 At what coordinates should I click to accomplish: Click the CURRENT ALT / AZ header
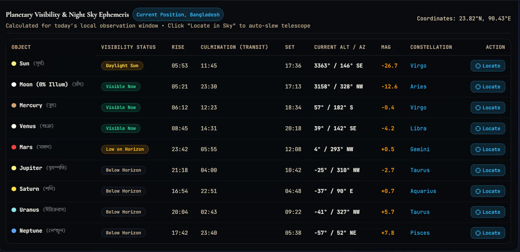tap(340, 47)
